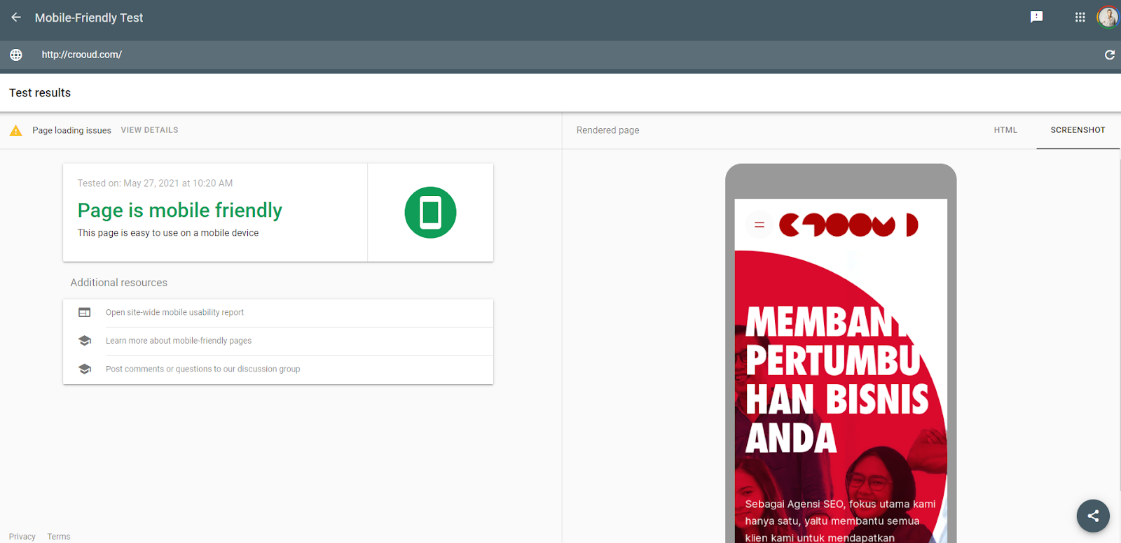
Task: Click 'This page is easy to use' text
Action: [168, 233]
